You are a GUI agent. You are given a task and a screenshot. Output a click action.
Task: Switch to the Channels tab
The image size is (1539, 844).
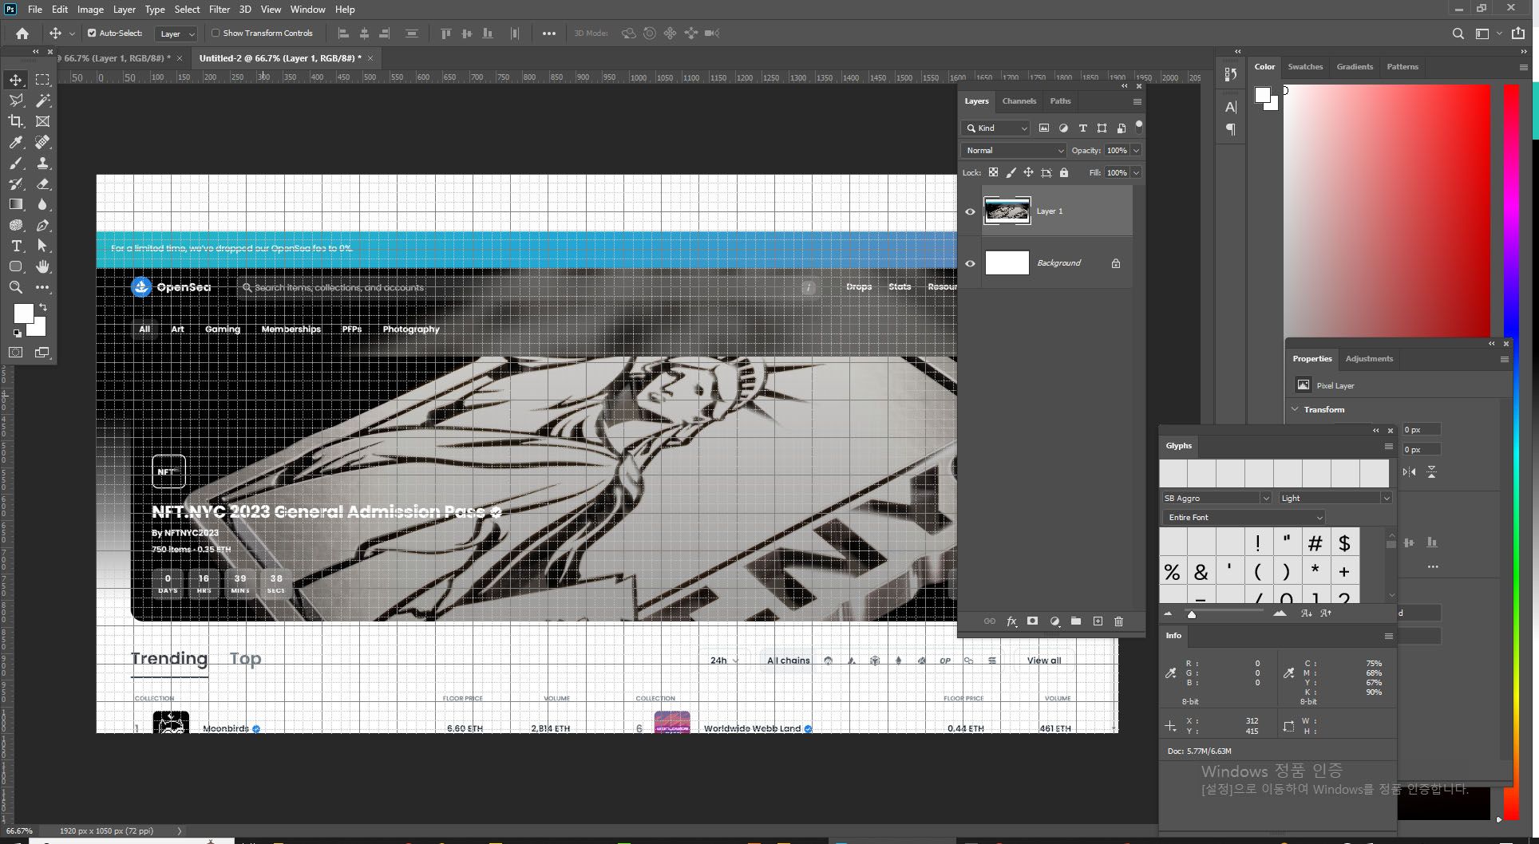[x=1019, y=101]
